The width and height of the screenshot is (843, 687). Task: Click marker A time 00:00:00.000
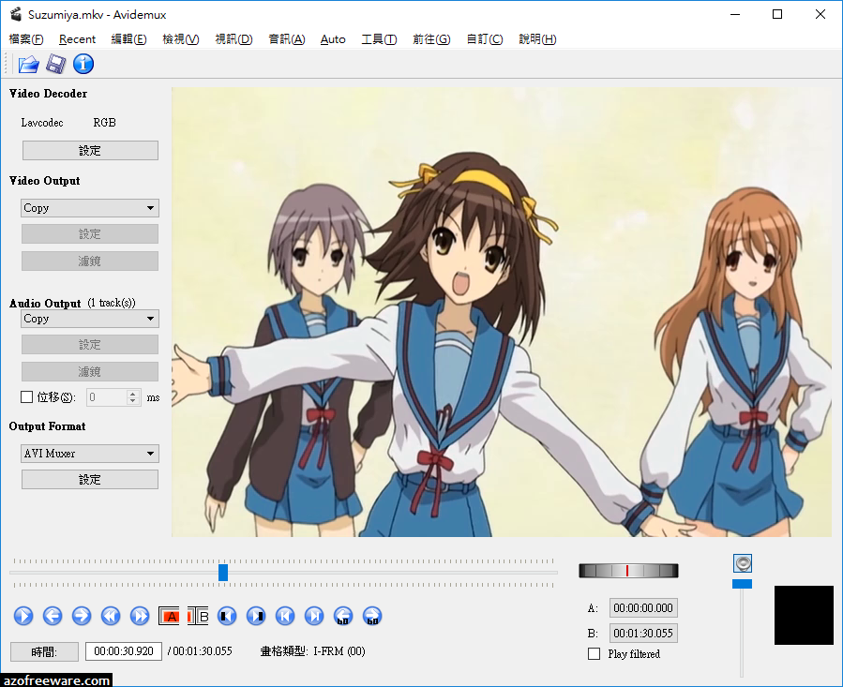coord(643,608)
